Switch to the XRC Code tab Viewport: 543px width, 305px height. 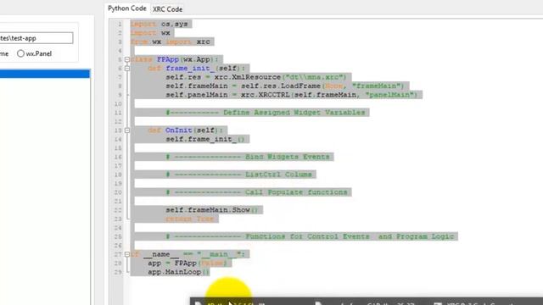(x=168, y=9)
